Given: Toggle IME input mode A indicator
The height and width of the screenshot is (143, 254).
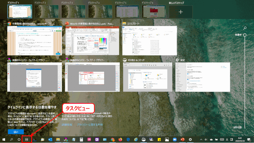Looking at the screenshot, I should click(x=227, y=140).
